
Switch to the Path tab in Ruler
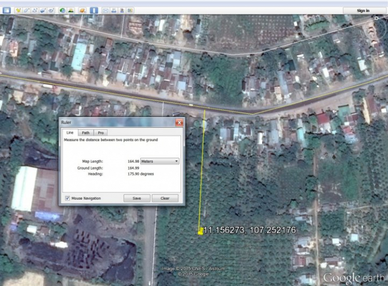85,132
